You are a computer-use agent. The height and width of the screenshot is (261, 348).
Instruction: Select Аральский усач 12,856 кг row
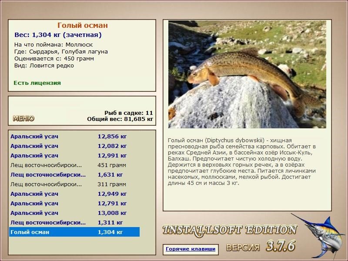coord(74,137)
